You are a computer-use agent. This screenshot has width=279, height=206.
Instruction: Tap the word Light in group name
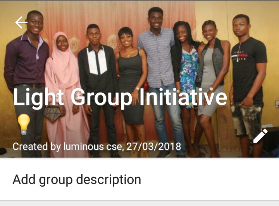pos(38,98)
